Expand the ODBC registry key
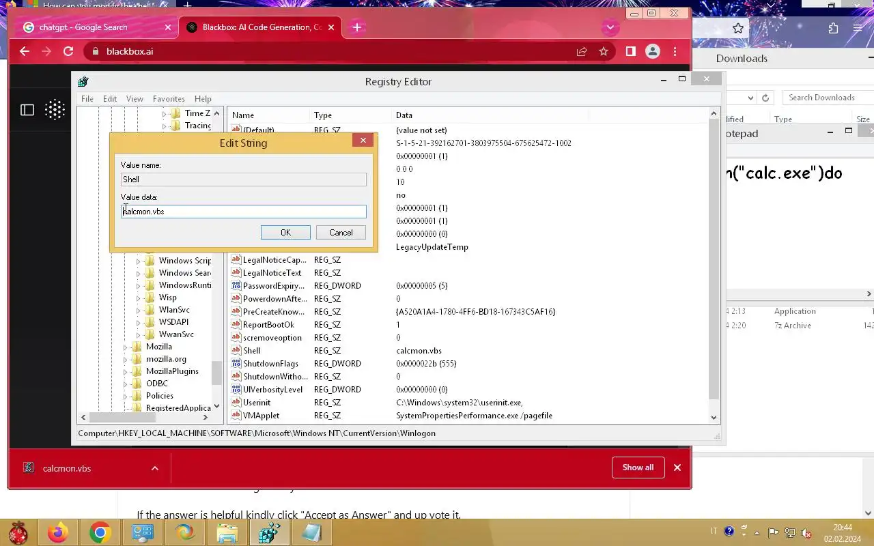Viewport: 874px width, 546px height. pos(126,384)
